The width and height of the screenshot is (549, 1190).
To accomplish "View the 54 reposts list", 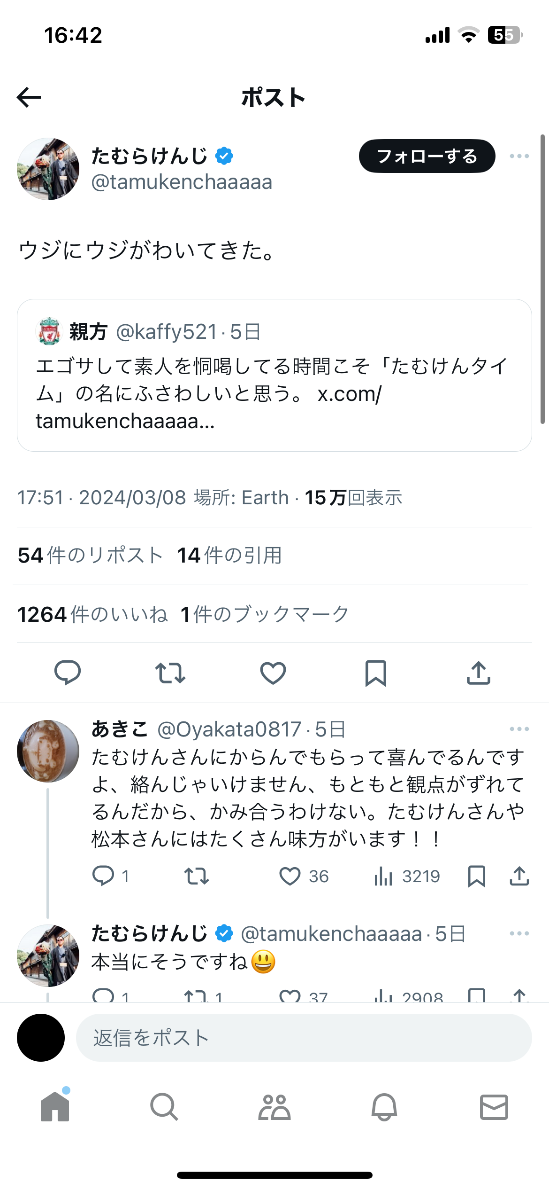I will tap(90, 556).
